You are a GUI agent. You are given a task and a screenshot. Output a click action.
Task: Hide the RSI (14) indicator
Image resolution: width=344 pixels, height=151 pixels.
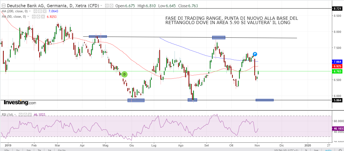pyautogui.click(x=21, y=115)
